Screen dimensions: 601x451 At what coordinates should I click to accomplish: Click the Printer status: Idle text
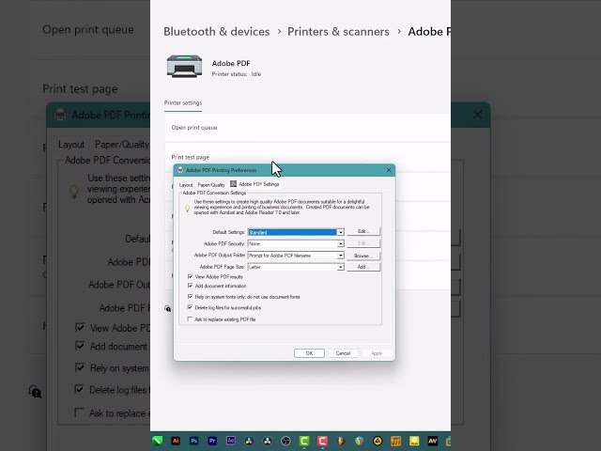pos(237,74)
